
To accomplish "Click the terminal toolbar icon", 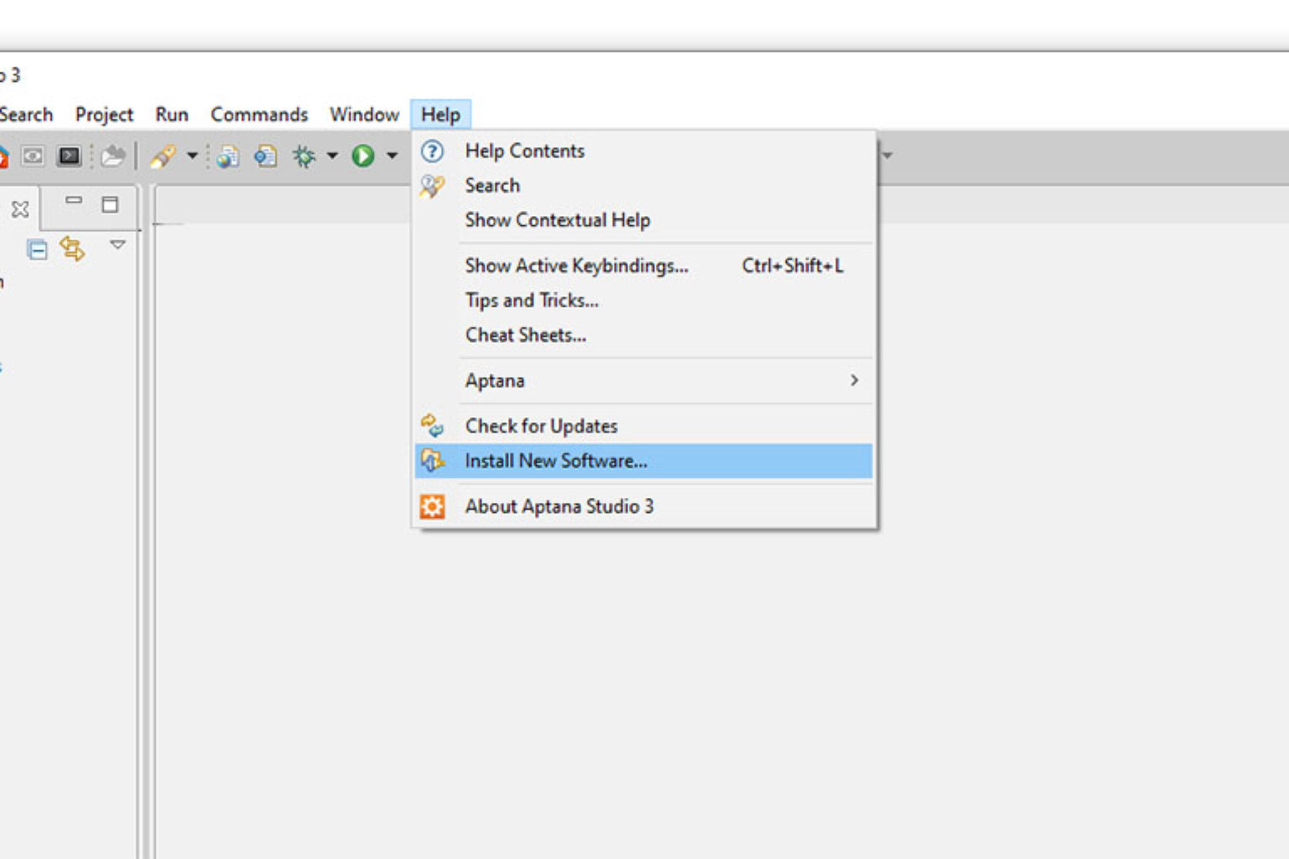I will (69, 155).
